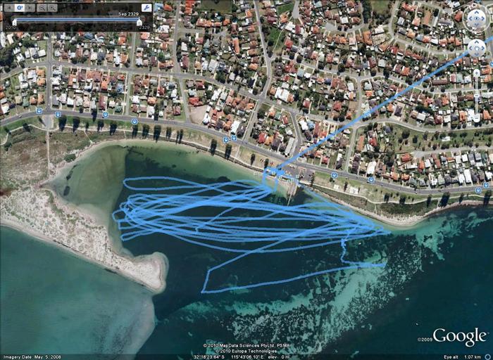Zoom in using top of zoom slider
Image resolution: width=493 pixels, height=360 pixels.
click(x=477, y=72)
